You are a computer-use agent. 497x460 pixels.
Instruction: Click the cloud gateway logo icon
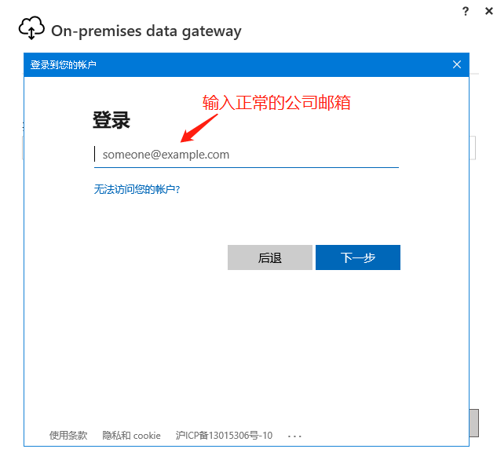coord(31,28)
